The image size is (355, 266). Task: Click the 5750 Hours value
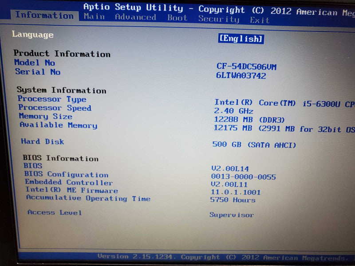click(x=233, y=200)
